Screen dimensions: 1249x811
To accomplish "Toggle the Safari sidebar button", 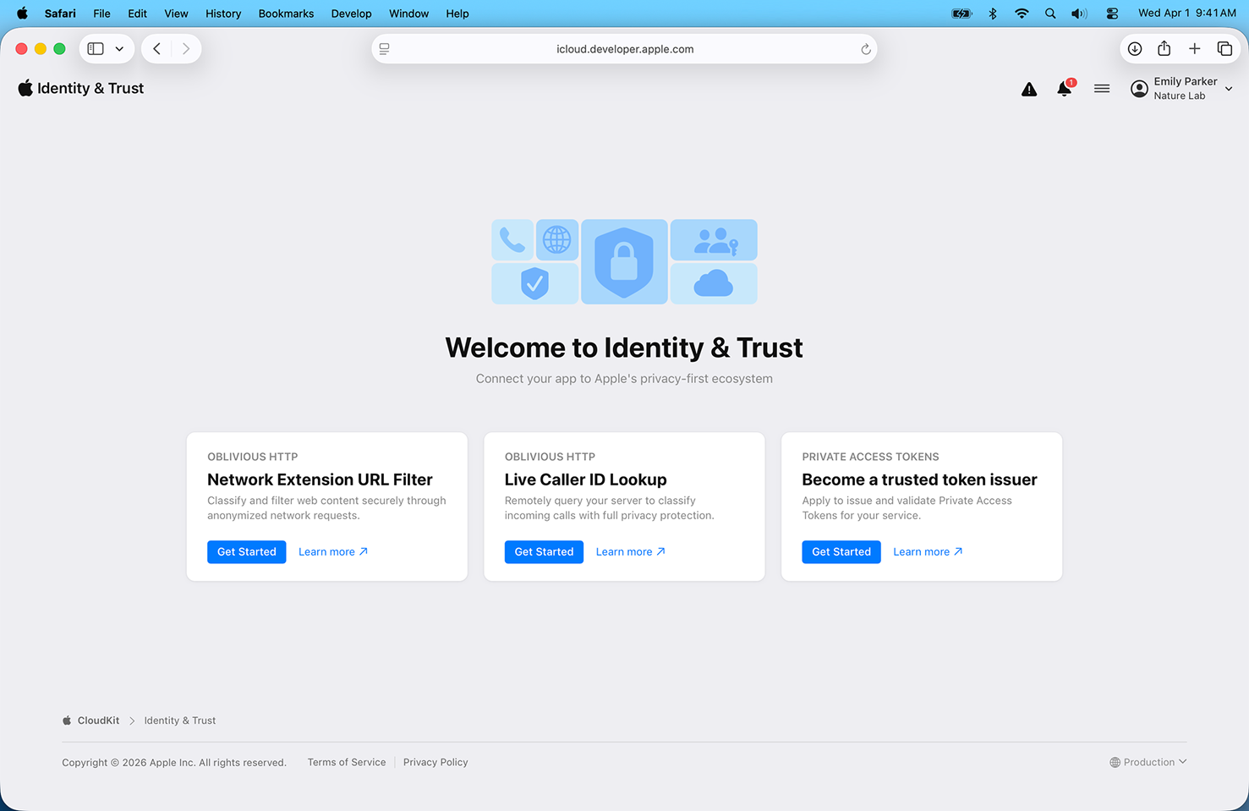I will click(x=96, y=49).
